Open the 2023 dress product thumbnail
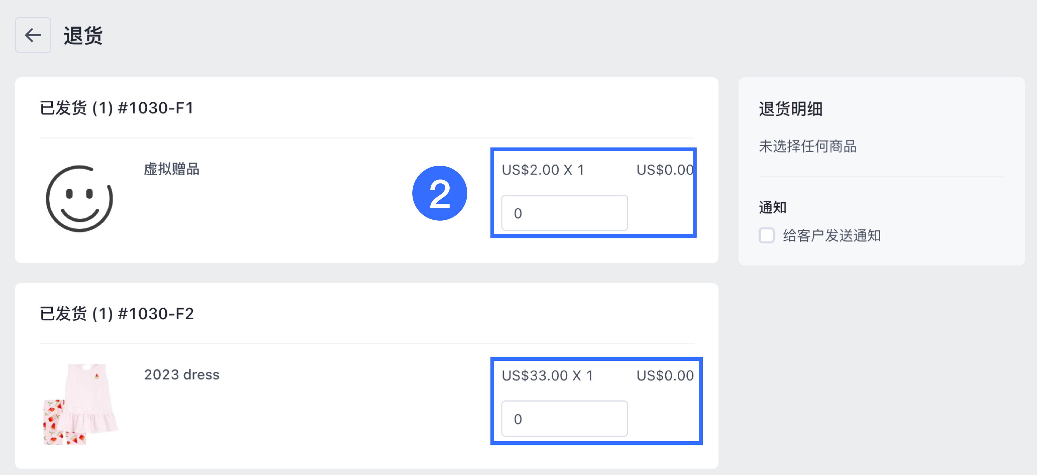 [x=81, y=404]
